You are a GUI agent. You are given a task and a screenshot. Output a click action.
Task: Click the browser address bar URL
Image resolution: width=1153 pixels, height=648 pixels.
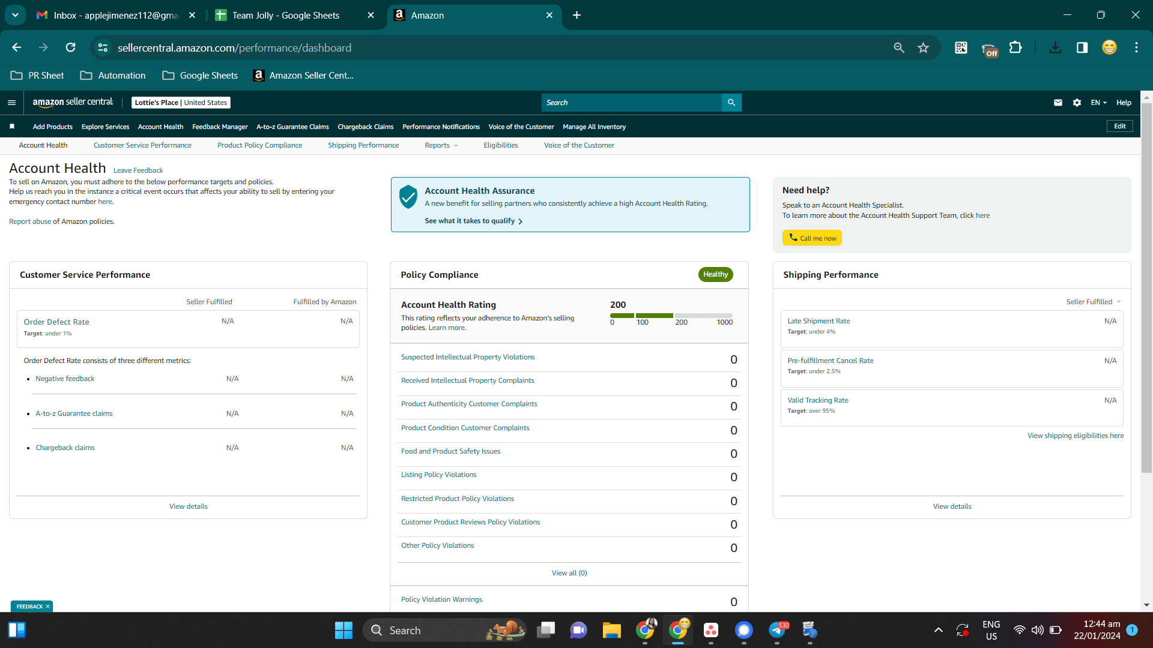coord(234,47)
